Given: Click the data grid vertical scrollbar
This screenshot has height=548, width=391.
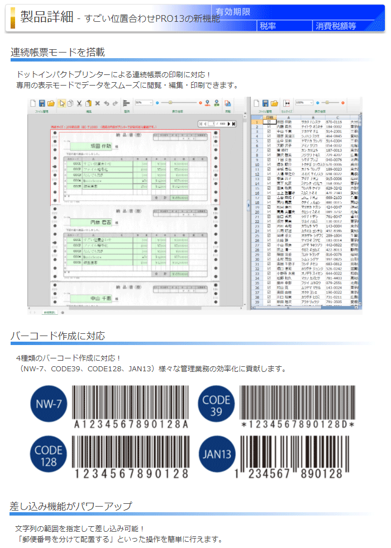Looking at the screenshot, I should click(x=360, y=211).
